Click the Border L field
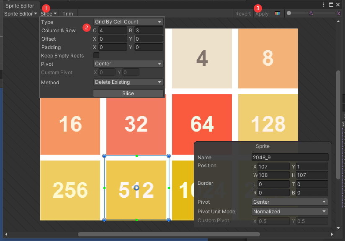Image resolution: width=345 pixels, height=241 pixels. (273, 184)
